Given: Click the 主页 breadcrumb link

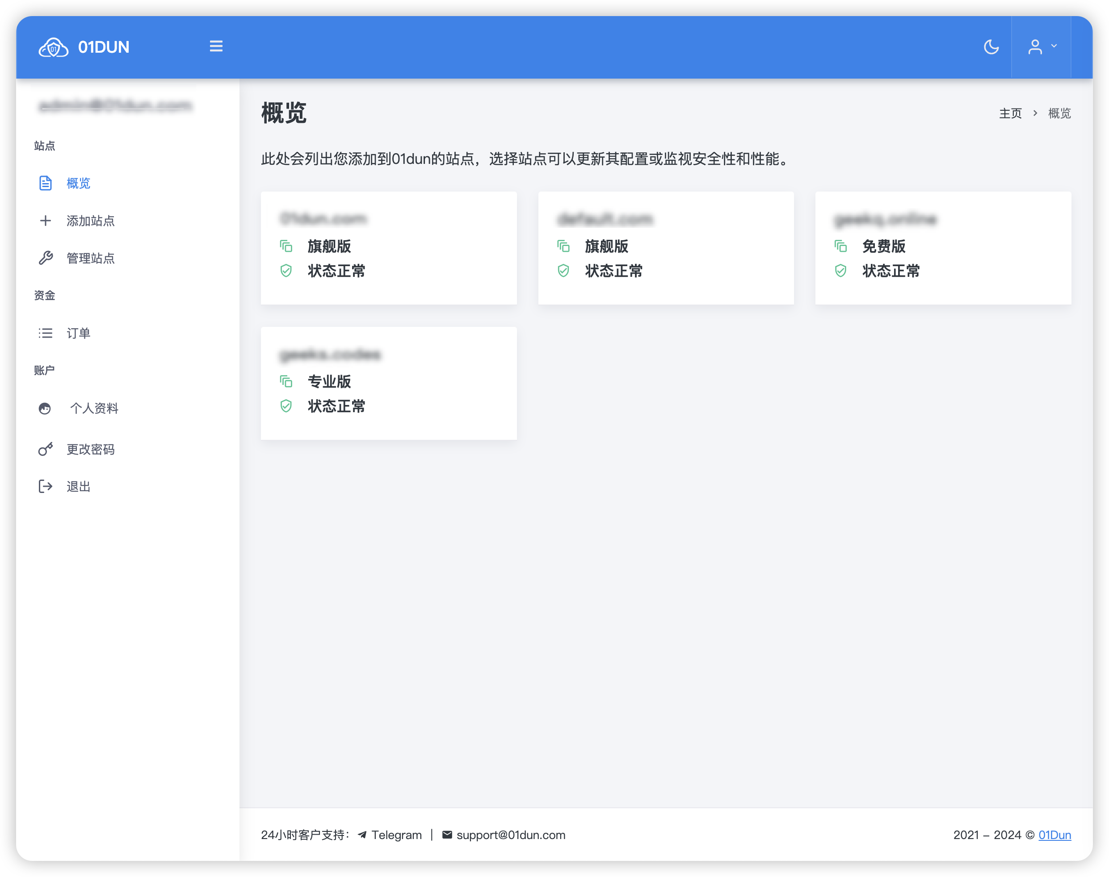Looking at the screenshot, I should click(x=1010, y=113).
